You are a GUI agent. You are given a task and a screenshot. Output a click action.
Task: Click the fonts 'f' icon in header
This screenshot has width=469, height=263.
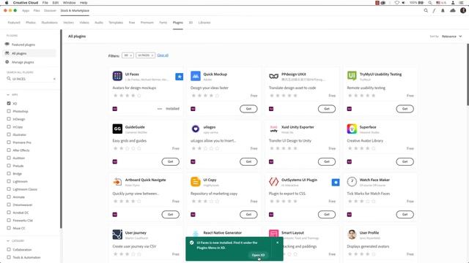point(434,11)
